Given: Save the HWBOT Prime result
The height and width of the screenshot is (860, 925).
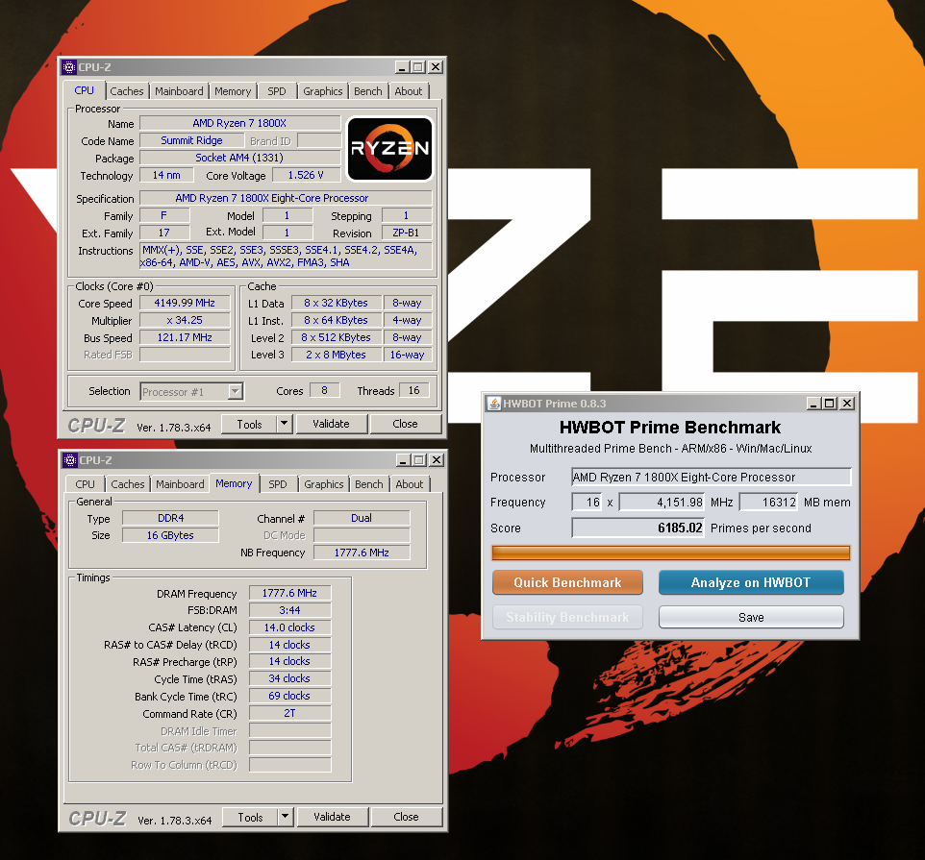Looking at the screenshot, I should click(751, 617).
